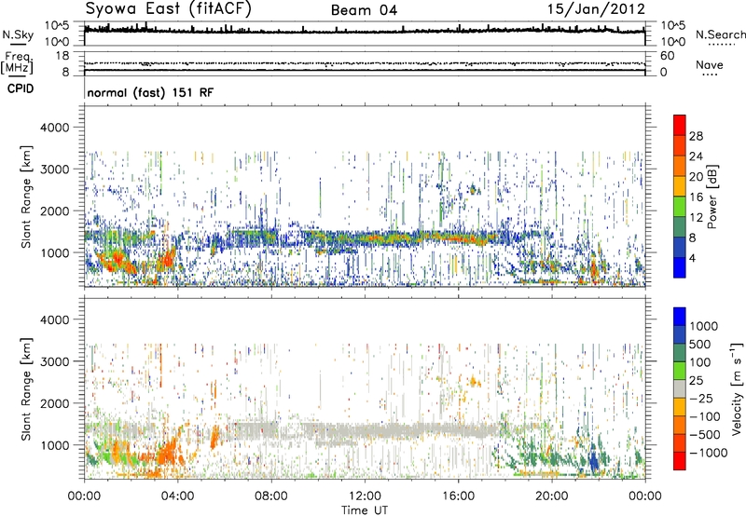Click the '18' frequency axis label

[62, 56]
